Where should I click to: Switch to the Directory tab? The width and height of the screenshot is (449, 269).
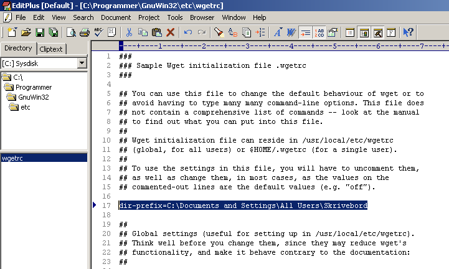tap(18, 48)
